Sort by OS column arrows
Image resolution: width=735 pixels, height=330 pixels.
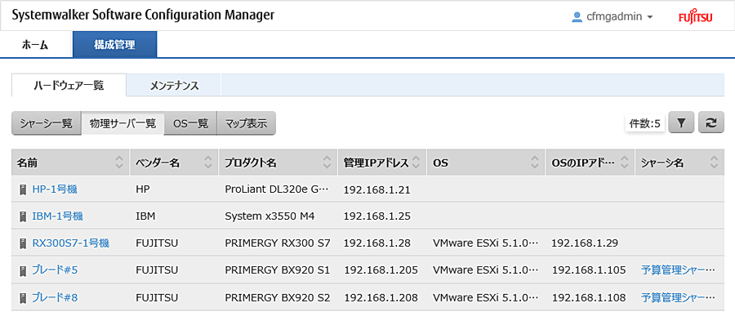coord(535,163)
